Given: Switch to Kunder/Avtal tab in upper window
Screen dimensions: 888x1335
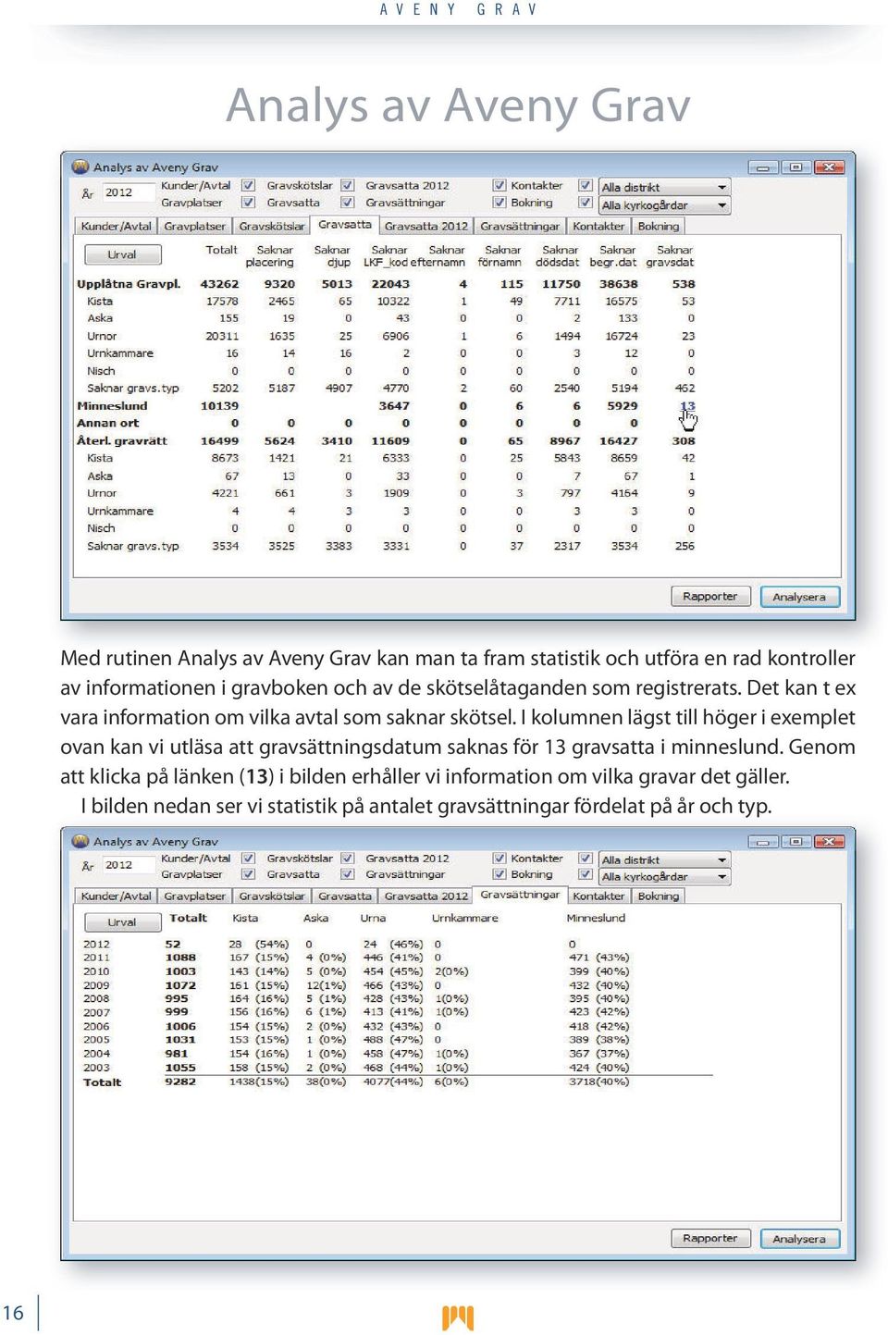Looking at the screenshot, I should pos(116,227).
